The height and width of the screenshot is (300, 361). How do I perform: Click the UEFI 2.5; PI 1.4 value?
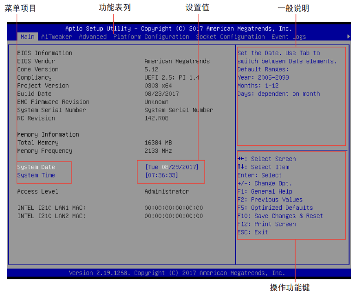tap(172, 78)
